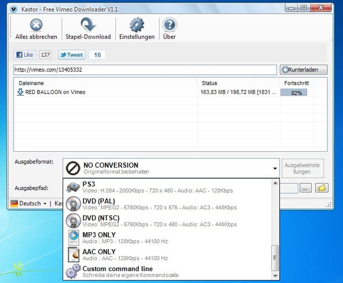Click the Status column header

209,83
